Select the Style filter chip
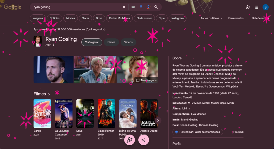This screenshot has height=149, width=274. coord(162,18)
